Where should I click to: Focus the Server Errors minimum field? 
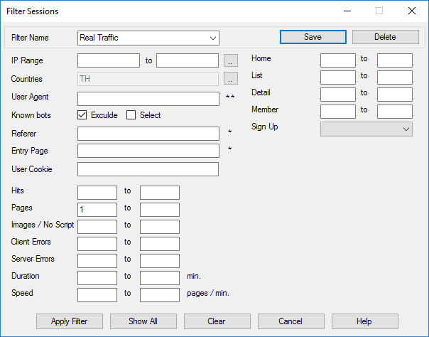point(97,261)
